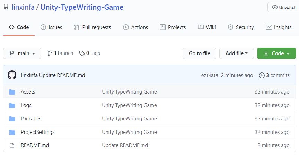Open Packages row commit message Unity TypeWriting Game
Image resolution: width=299 pixels, height=156 pixels.
pos(130,119)
